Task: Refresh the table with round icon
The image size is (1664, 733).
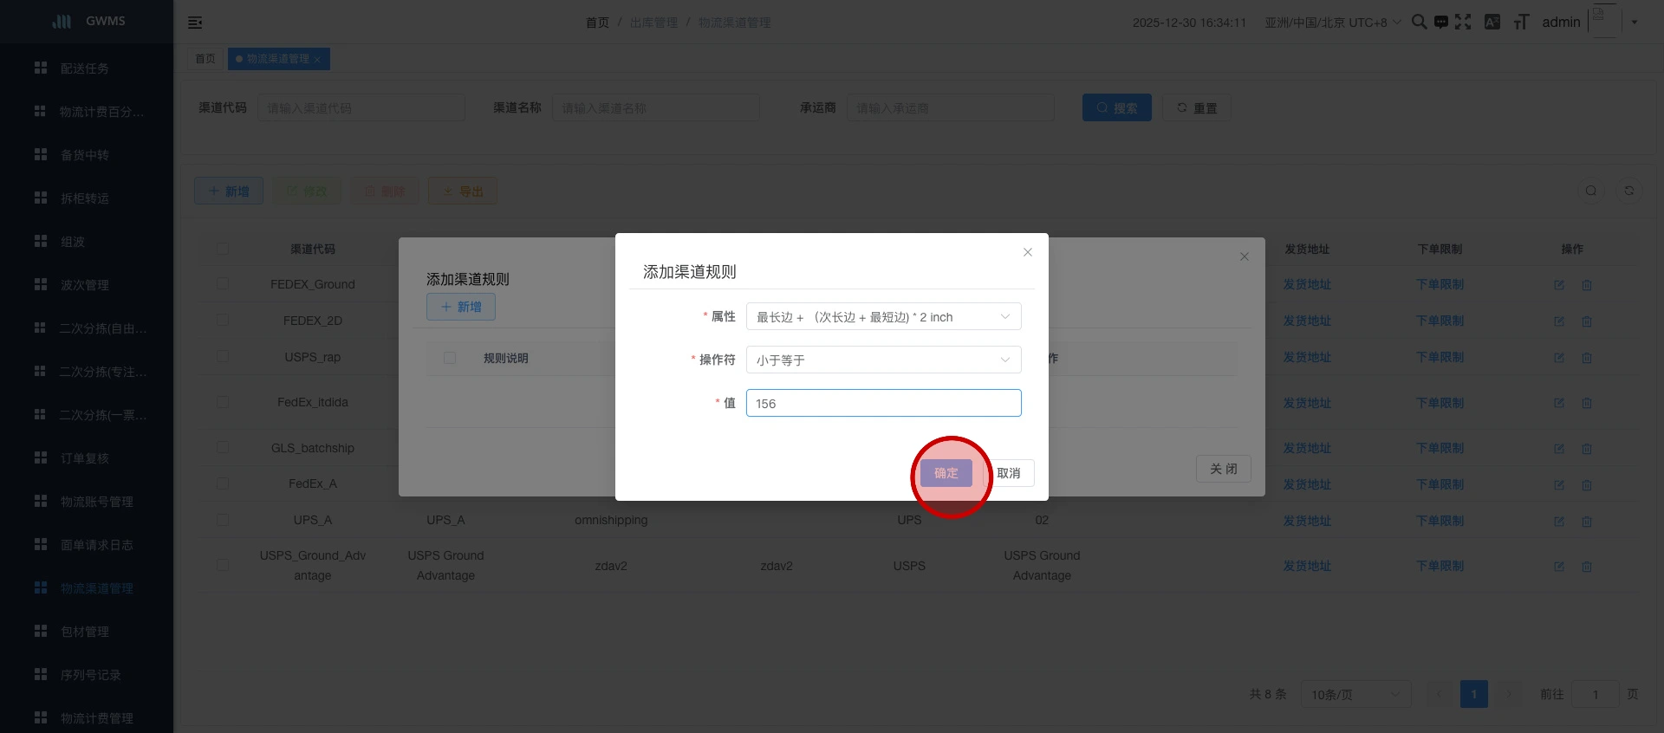Action: (1629, 191)
